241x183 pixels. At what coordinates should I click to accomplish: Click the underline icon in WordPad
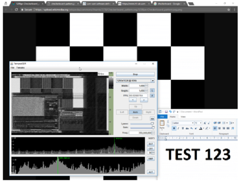[x=183, y=128]
